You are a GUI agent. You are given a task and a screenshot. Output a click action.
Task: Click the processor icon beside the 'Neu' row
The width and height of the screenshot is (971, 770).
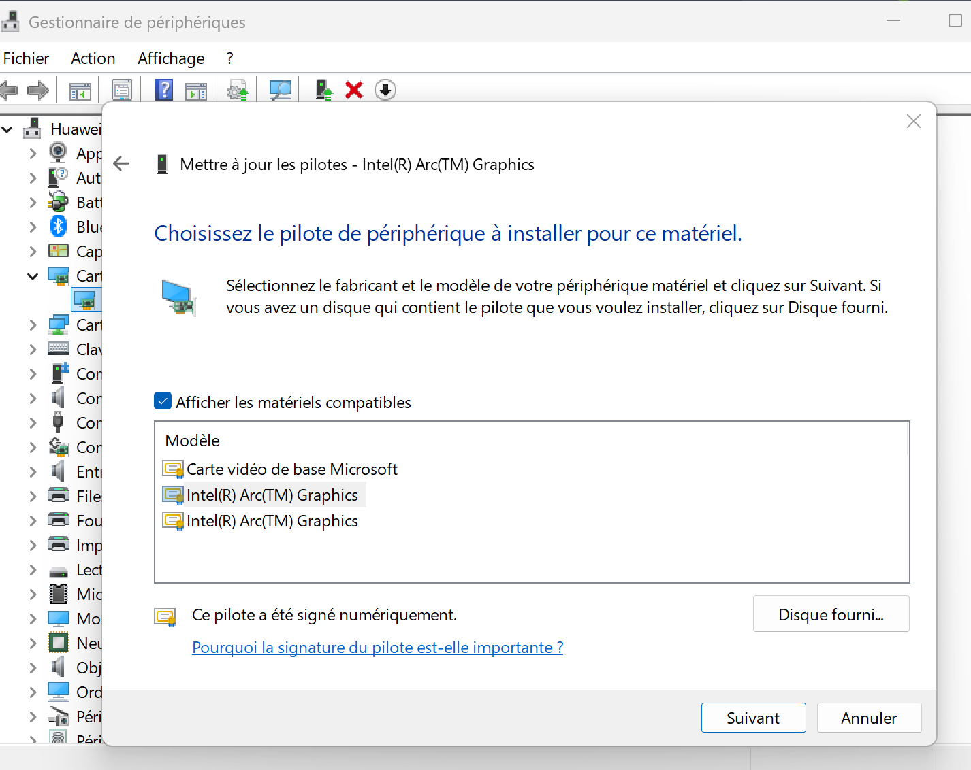pyautogui.click(x=59, y=643)
